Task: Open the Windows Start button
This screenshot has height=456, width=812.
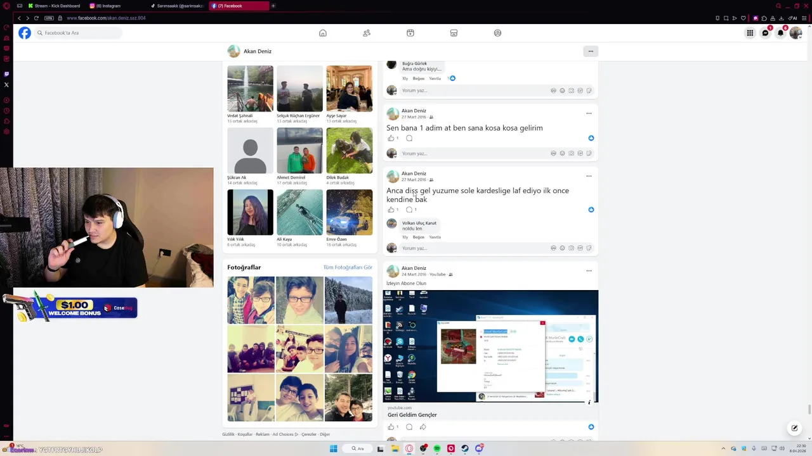Action: [x=333, y=448]
